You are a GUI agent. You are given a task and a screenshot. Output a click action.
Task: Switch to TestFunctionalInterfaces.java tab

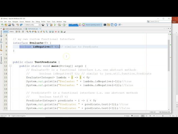tap(13, 29)
